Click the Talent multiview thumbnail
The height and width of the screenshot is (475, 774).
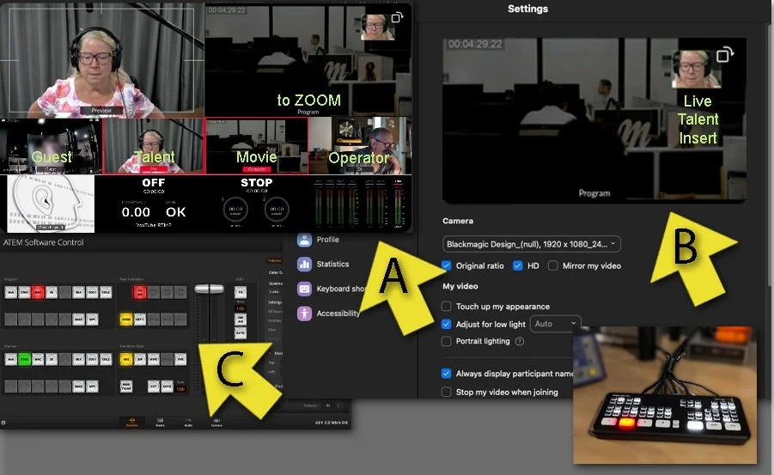[154, 146]
